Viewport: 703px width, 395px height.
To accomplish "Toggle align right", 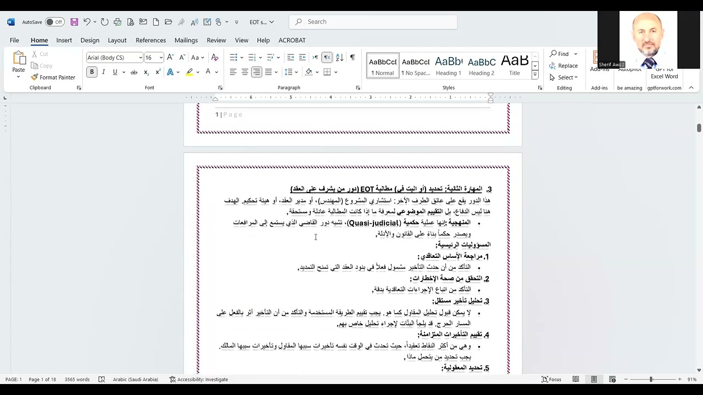I will click(256, 72).
